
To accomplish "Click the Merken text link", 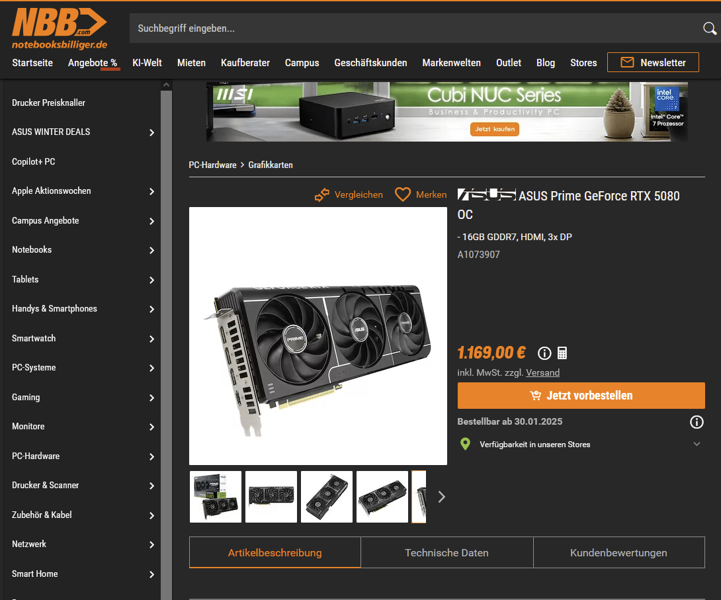I will [x=431, y=195].
